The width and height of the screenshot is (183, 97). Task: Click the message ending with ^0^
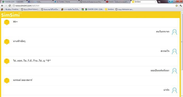point(32,61)
